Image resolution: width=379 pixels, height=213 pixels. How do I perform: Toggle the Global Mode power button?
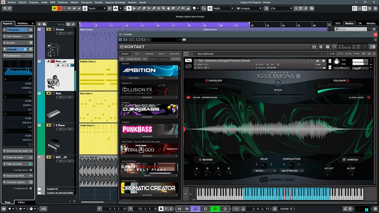(x=369, y=98)
